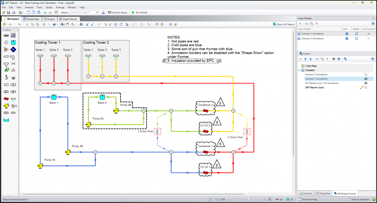
Task: Toggle visibility of Scenario 2 Annotations layer
Action: pos(366,74)
